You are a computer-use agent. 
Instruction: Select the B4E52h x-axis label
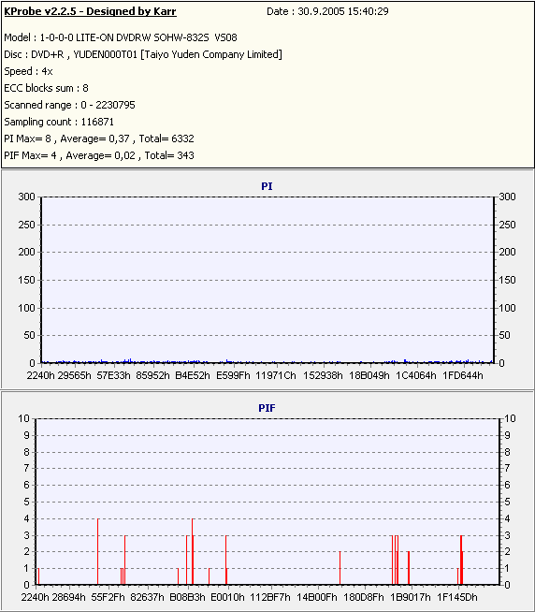point(193,375)
